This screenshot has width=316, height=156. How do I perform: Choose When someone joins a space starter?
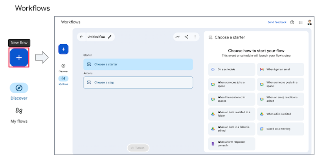click(x=231, y=84)
